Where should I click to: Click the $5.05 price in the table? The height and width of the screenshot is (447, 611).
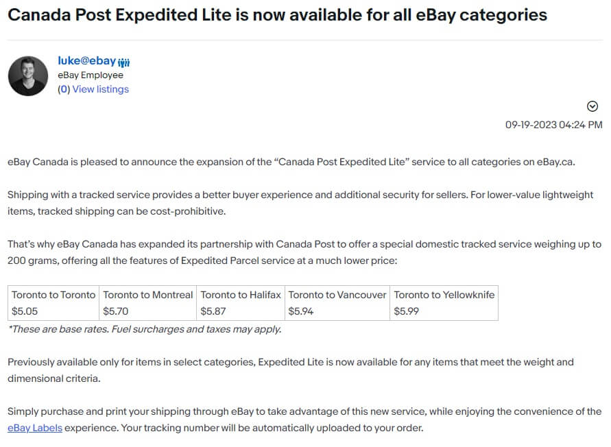click(24, 311)
